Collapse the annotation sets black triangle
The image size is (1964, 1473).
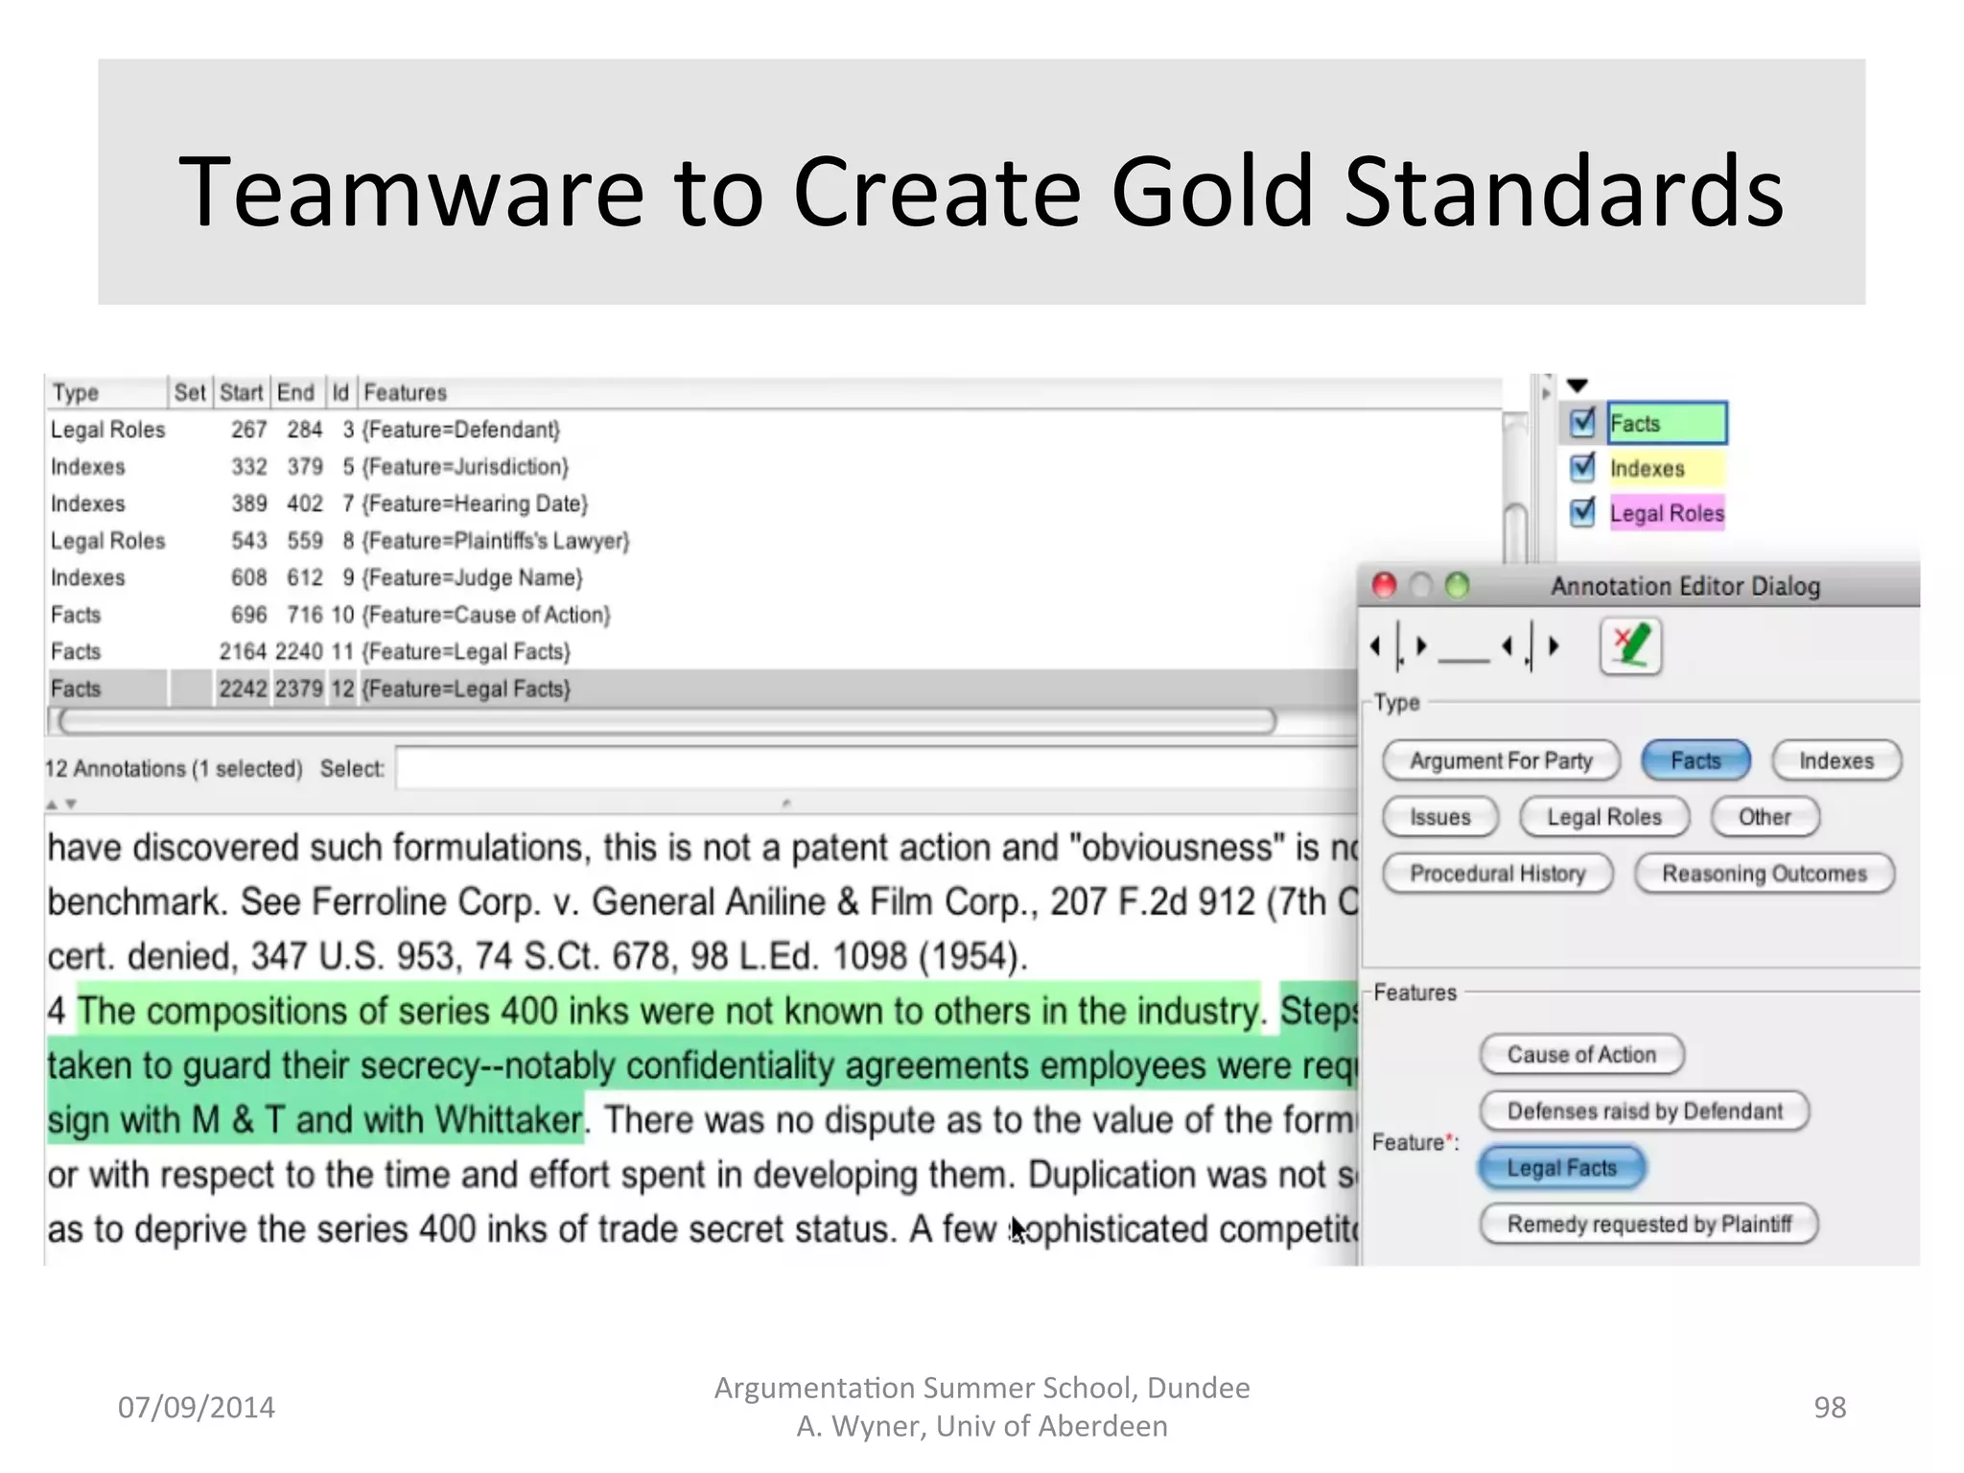click(x=1578, y=386)
